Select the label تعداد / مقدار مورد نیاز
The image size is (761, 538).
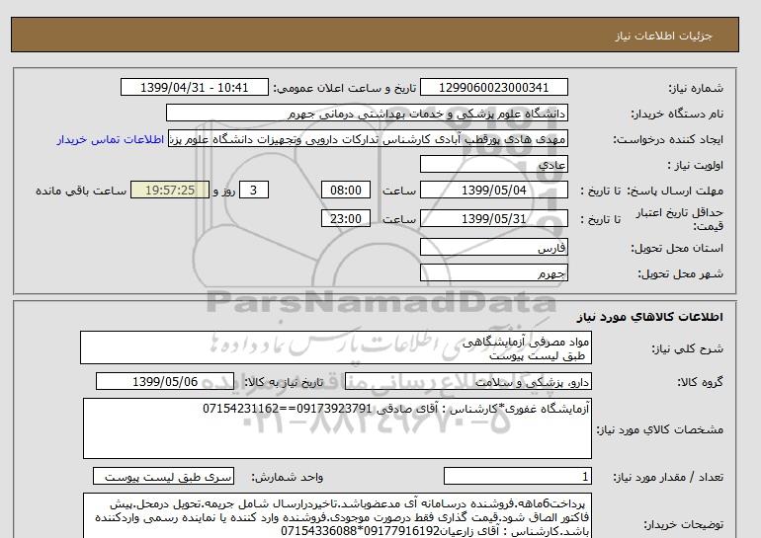[668, 478]
